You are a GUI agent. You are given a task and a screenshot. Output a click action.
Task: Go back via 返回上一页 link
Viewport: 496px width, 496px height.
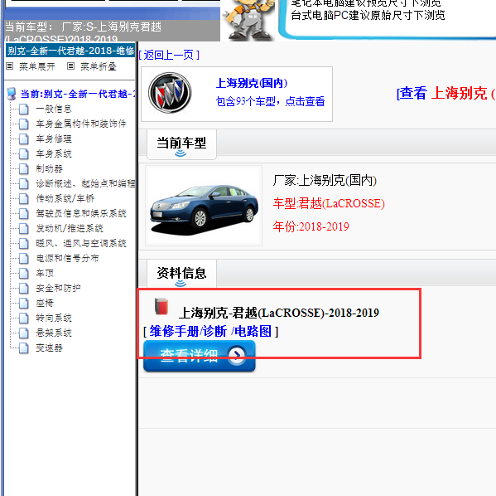pyautogui.click(x=169, y=55)
